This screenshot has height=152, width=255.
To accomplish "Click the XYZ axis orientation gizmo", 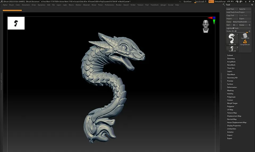I will point(212,20).
